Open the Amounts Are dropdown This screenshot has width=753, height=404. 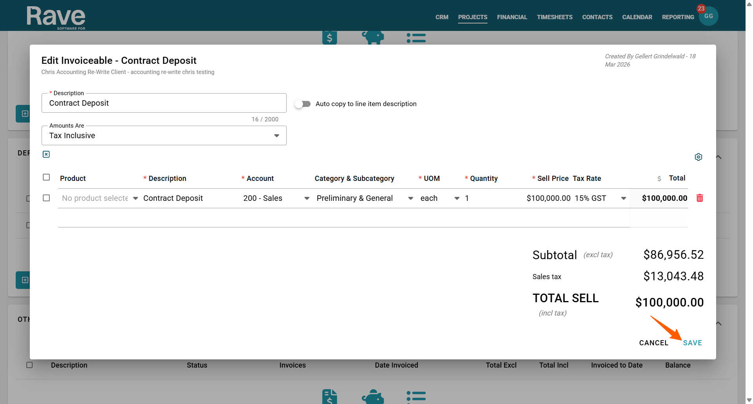(164, 135)
